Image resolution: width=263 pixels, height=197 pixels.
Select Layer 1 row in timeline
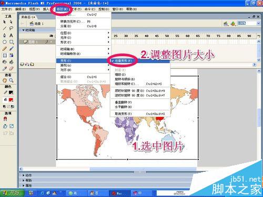[x=37, y=42]
